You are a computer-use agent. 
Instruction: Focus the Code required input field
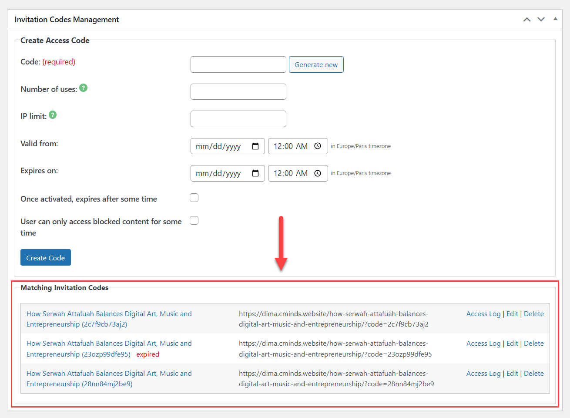(x=238, y=64)
